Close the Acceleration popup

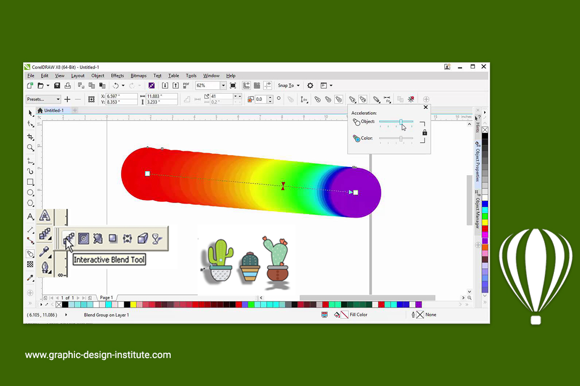coord(425,107)
